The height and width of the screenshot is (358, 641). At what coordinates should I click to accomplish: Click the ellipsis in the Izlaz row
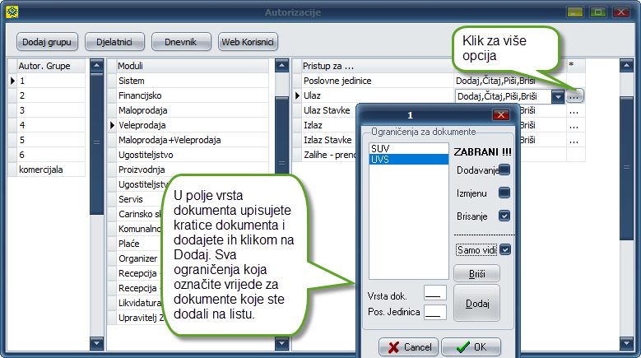pos(574,125)
